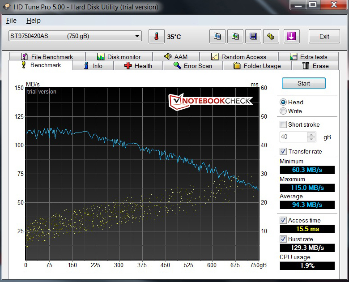The image size is (349, 282).
Task: Open the Help menu
Action: [x=33, y=21]
